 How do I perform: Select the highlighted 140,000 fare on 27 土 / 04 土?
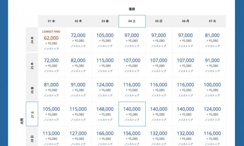(132, 114)
